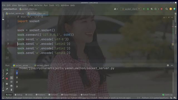Toggle the Project tool window stripe button

3,16
